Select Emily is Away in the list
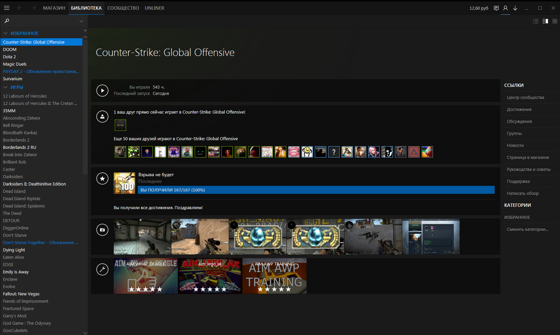The image size is (560, 335). point(41,272)
